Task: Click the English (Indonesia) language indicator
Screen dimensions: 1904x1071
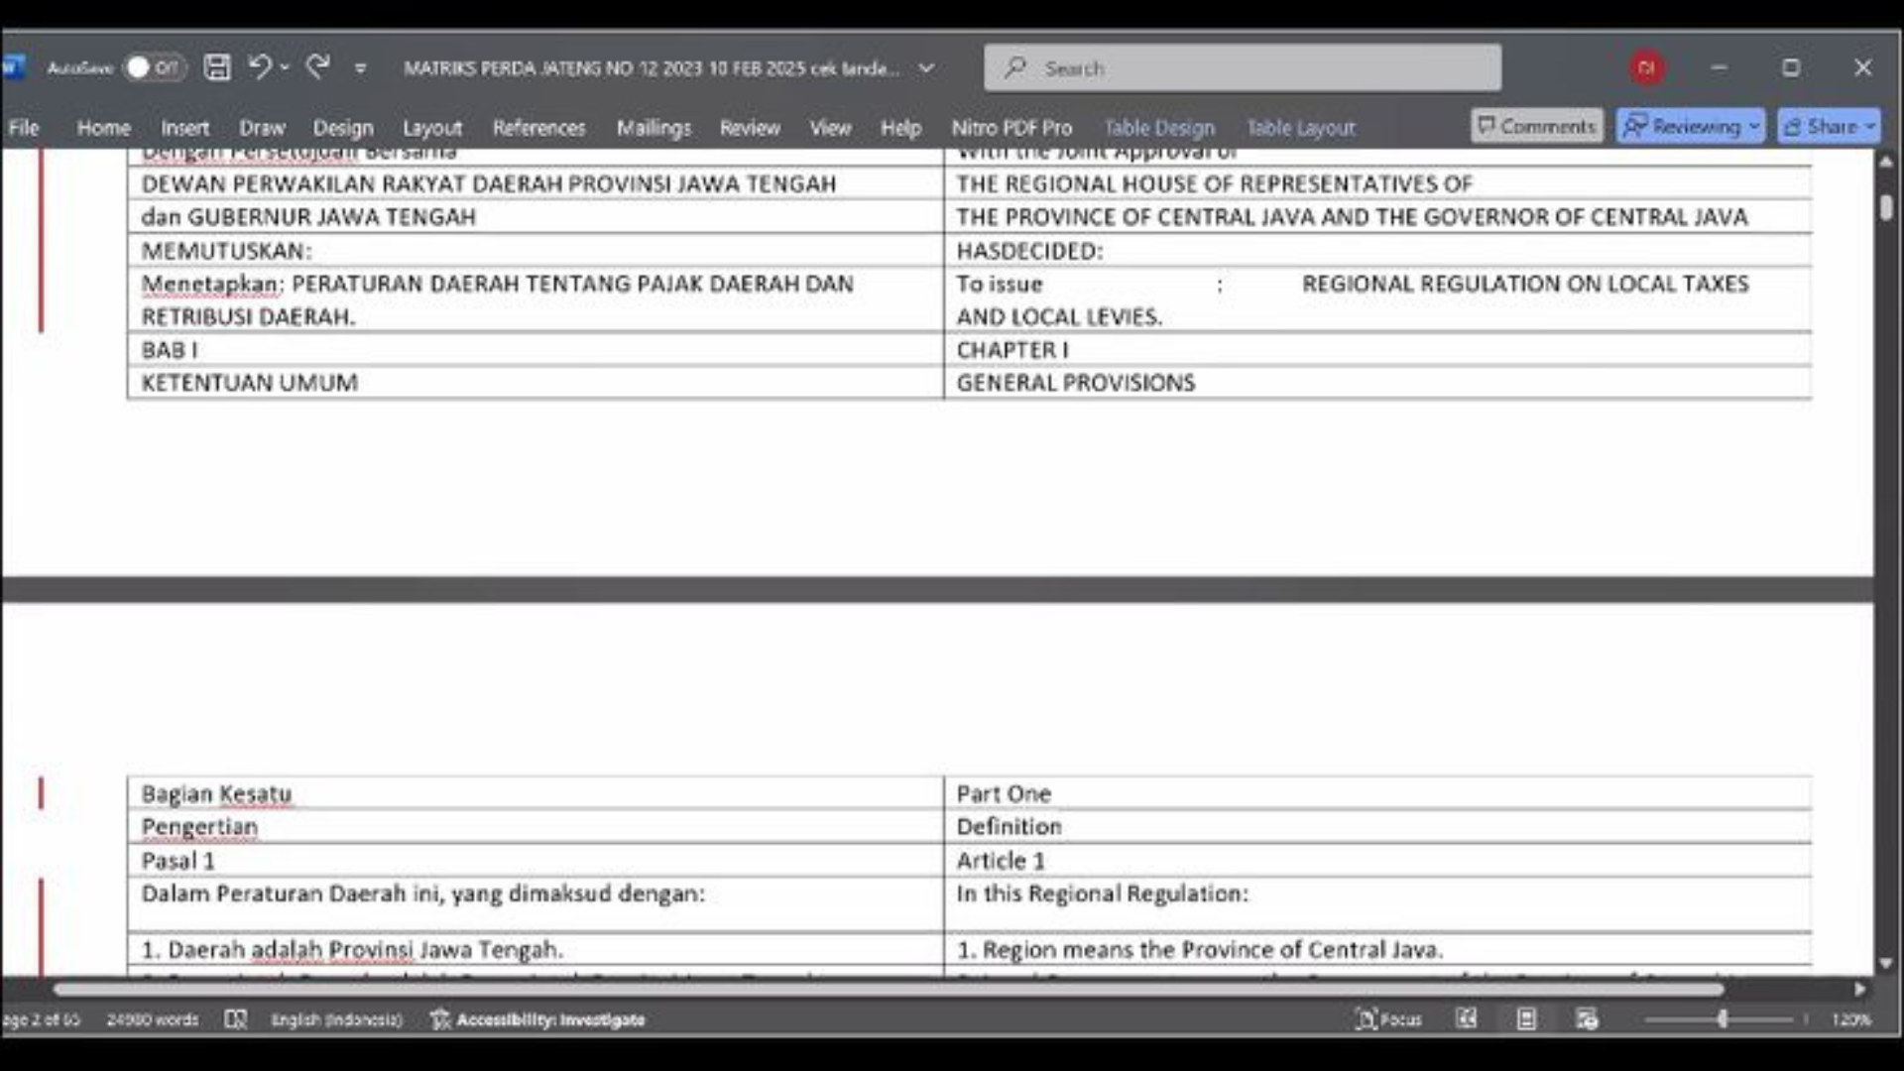Action: (337, 1019)
